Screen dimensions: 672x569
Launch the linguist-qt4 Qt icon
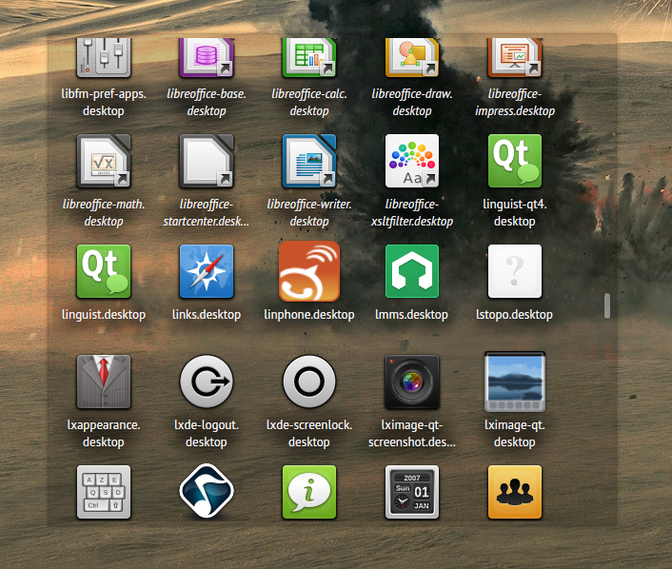click(x=515, y=161)
